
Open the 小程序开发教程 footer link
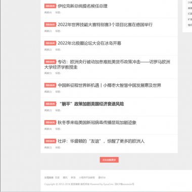click(x=87, y=177)
